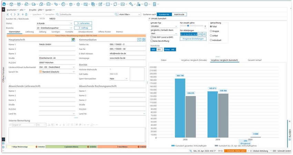This screenshot has width=293, height=155.
Task: Open the Gesamt-Verlauf chart tab
Action: click(254, 60)
